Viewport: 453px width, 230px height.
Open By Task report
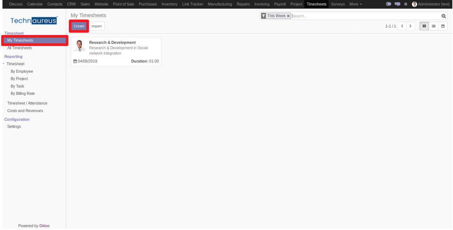(x=18, y=86)
